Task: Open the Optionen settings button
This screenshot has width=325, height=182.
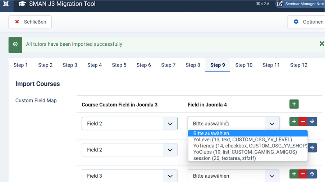Action: click(x=308, y=22)
